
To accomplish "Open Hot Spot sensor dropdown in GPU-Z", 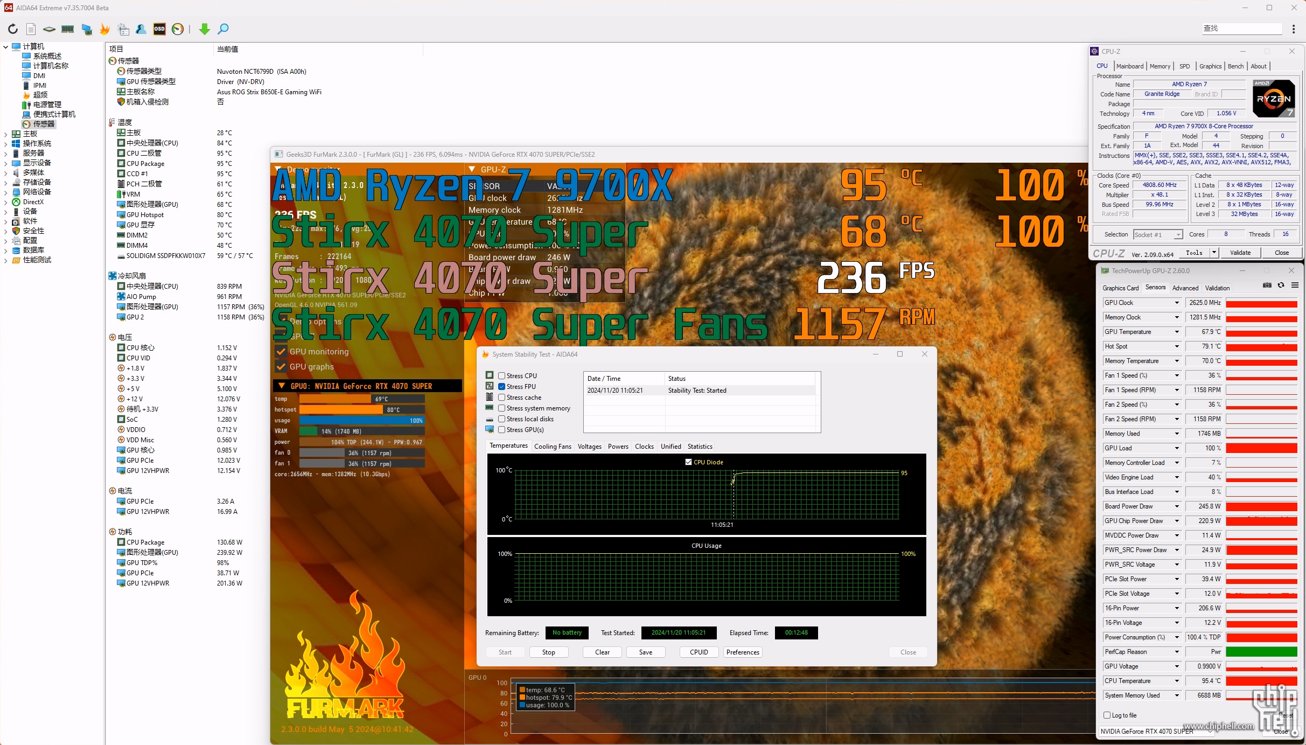I will (x=1177, y=346).
